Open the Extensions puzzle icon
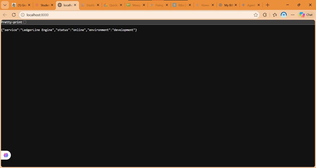Screen dimensions: 316x168 pos(265,15)
